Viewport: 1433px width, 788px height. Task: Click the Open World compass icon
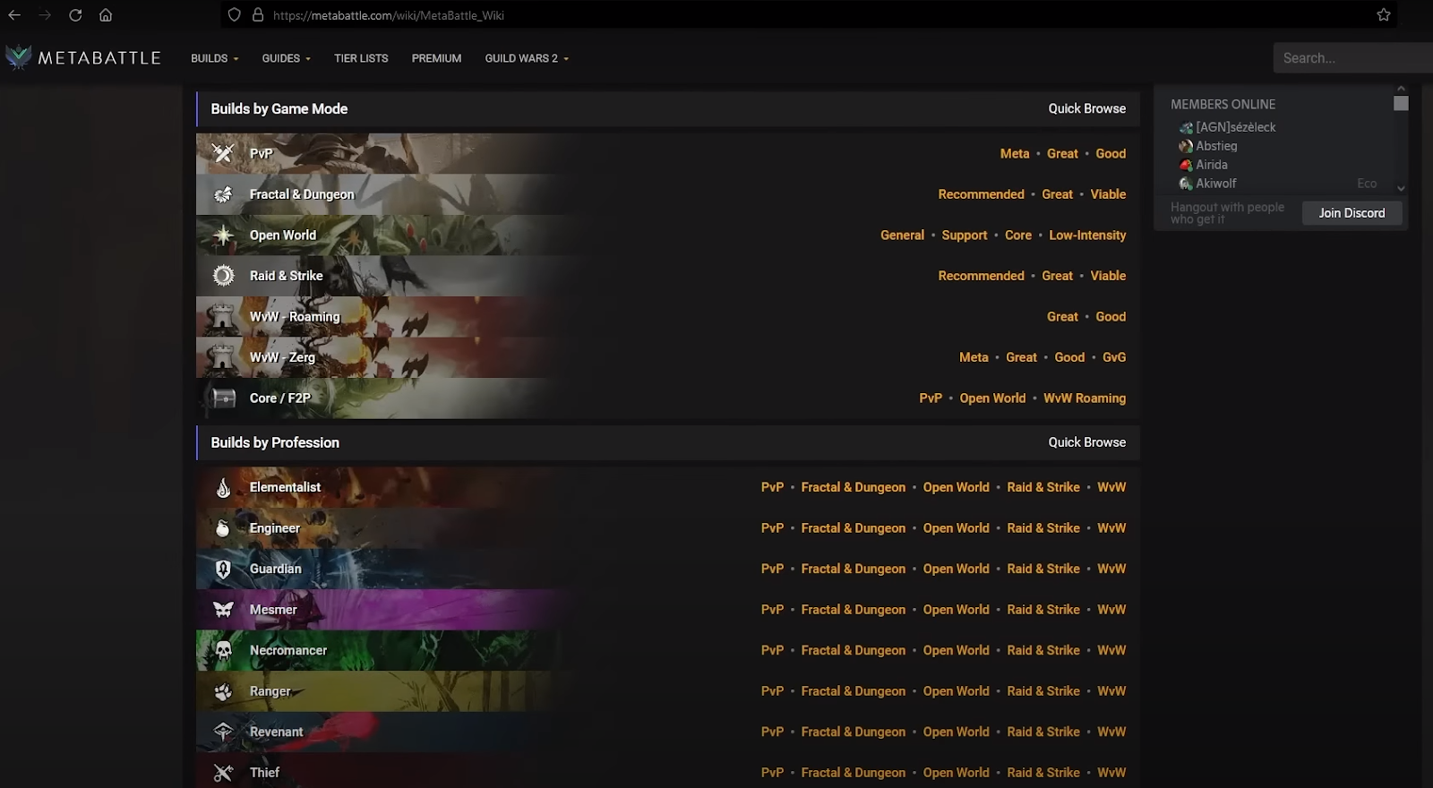coord(223,236)
